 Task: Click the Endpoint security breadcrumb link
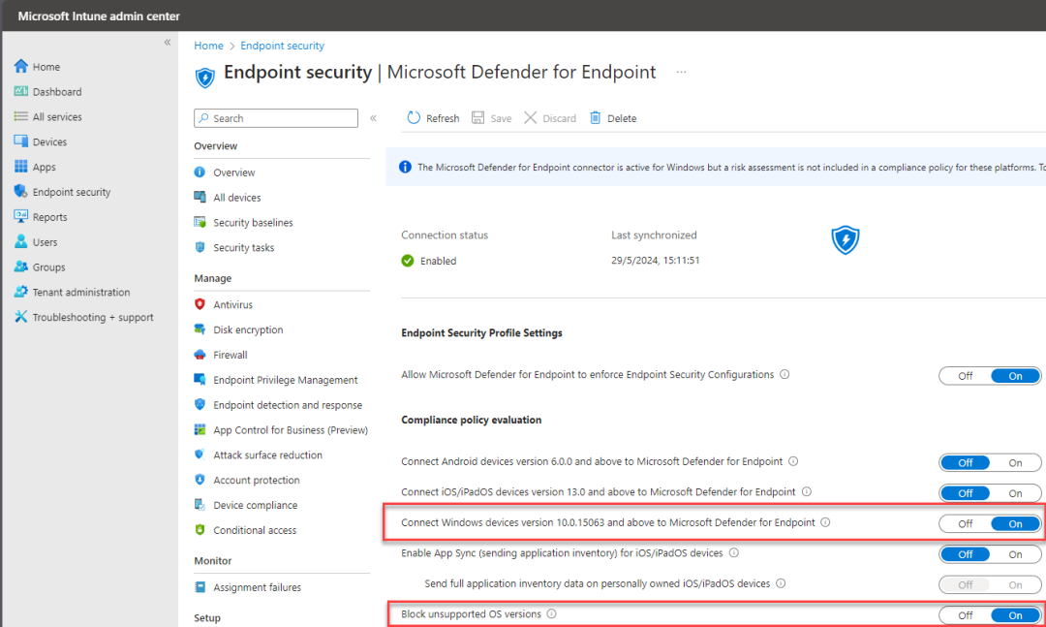282,46
